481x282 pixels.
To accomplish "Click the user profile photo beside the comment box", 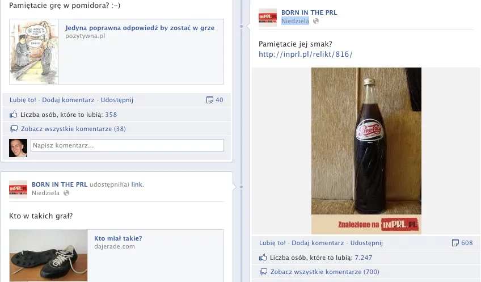I will [x=18, y=148].
